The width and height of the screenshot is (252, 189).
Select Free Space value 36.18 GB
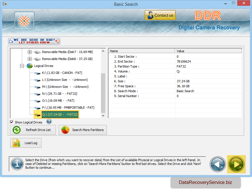coord(183,86)
